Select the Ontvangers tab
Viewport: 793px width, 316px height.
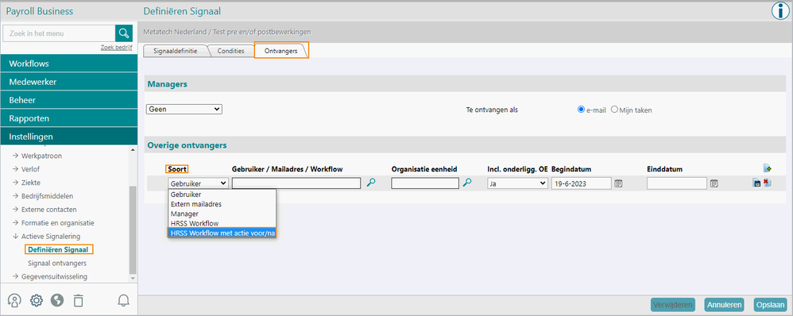(280, 51)
